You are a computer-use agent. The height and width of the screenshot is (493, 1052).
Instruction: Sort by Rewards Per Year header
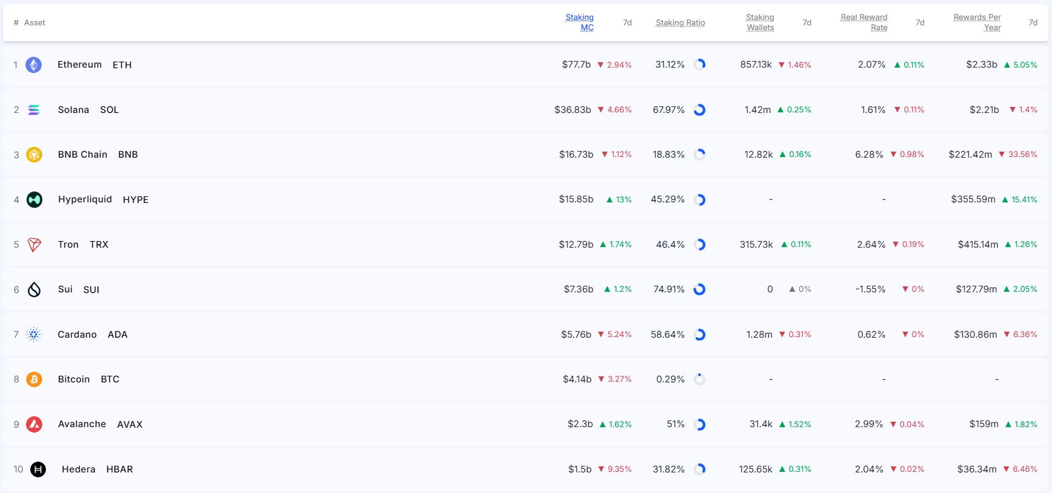coord(977,22)
